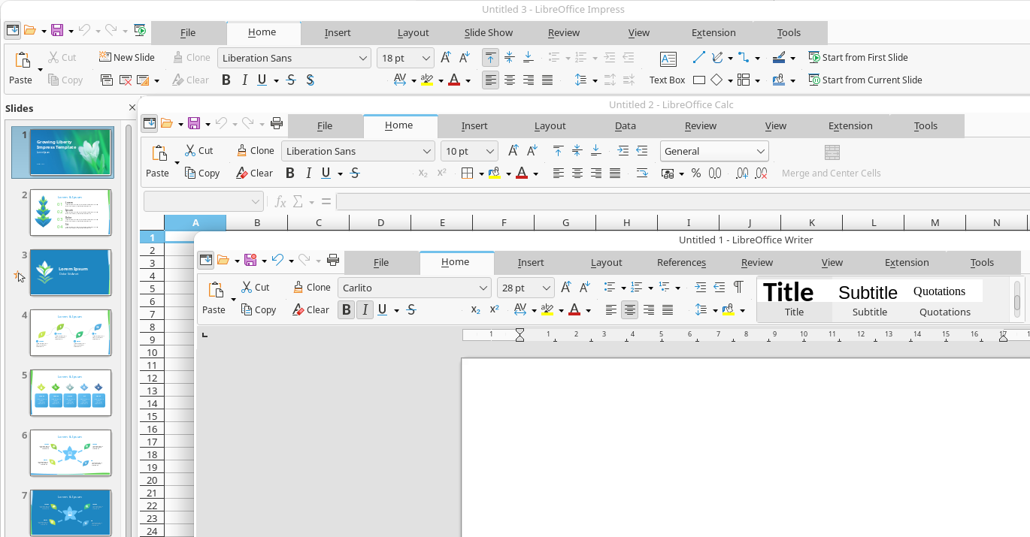Open the References tab in Writer
Image resolution: width=1030 pixels, height=537 pixels.
click(x=681, y=262)
